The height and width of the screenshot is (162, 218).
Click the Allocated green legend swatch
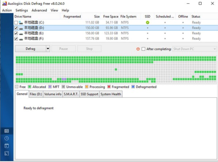(x=29, y=87)
